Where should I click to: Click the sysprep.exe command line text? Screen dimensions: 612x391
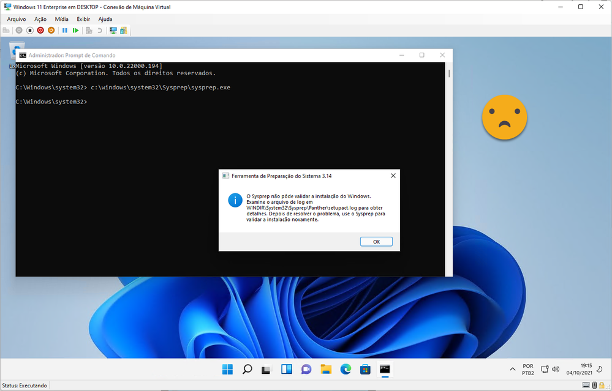coord(161,88)
